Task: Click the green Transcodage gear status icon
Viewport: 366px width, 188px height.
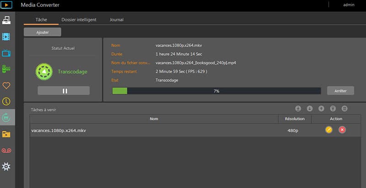Action: 44,72
